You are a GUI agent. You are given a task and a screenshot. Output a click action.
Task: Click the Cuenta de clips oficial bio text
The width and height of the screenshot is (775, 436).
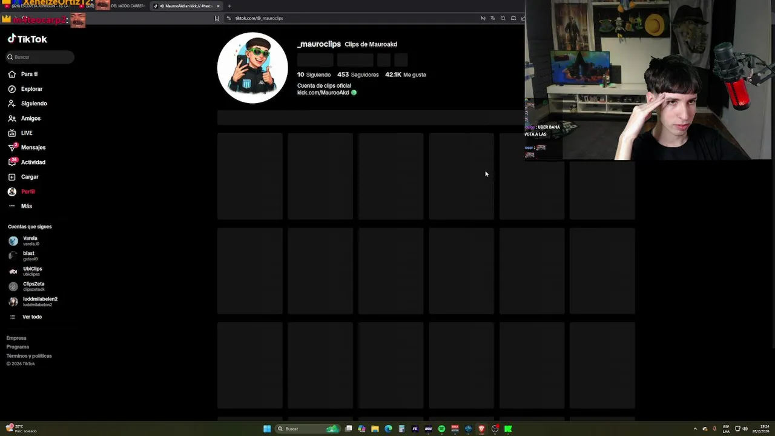(324, 86)
